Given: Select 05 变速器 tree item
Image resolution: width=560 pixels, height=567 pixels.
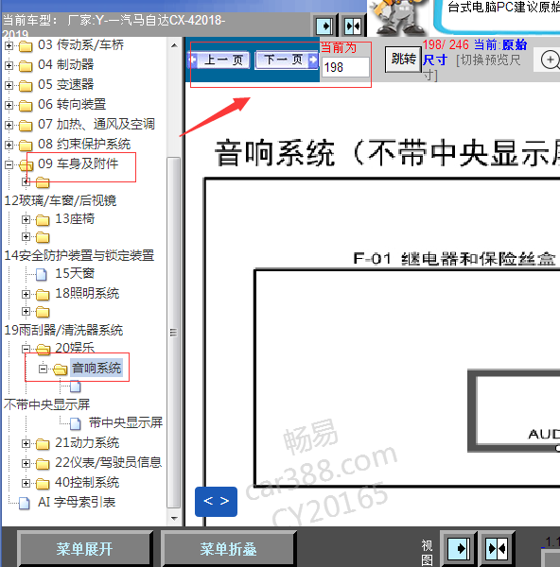Looking at the screenshot, I should [x=65, y=85].
